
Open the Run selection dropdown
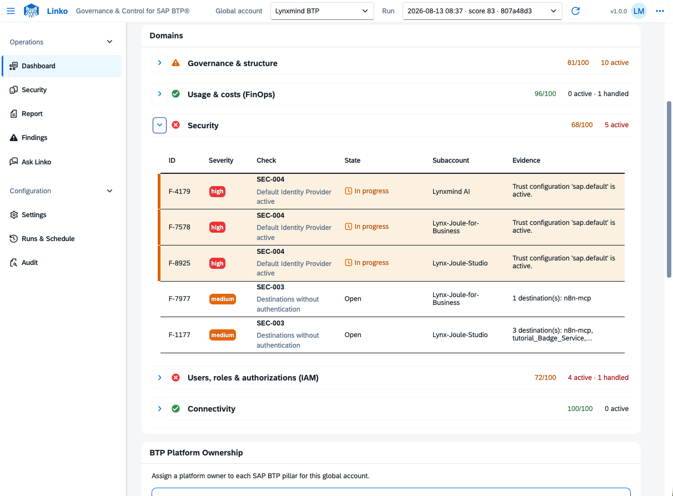tap(482, 11)
